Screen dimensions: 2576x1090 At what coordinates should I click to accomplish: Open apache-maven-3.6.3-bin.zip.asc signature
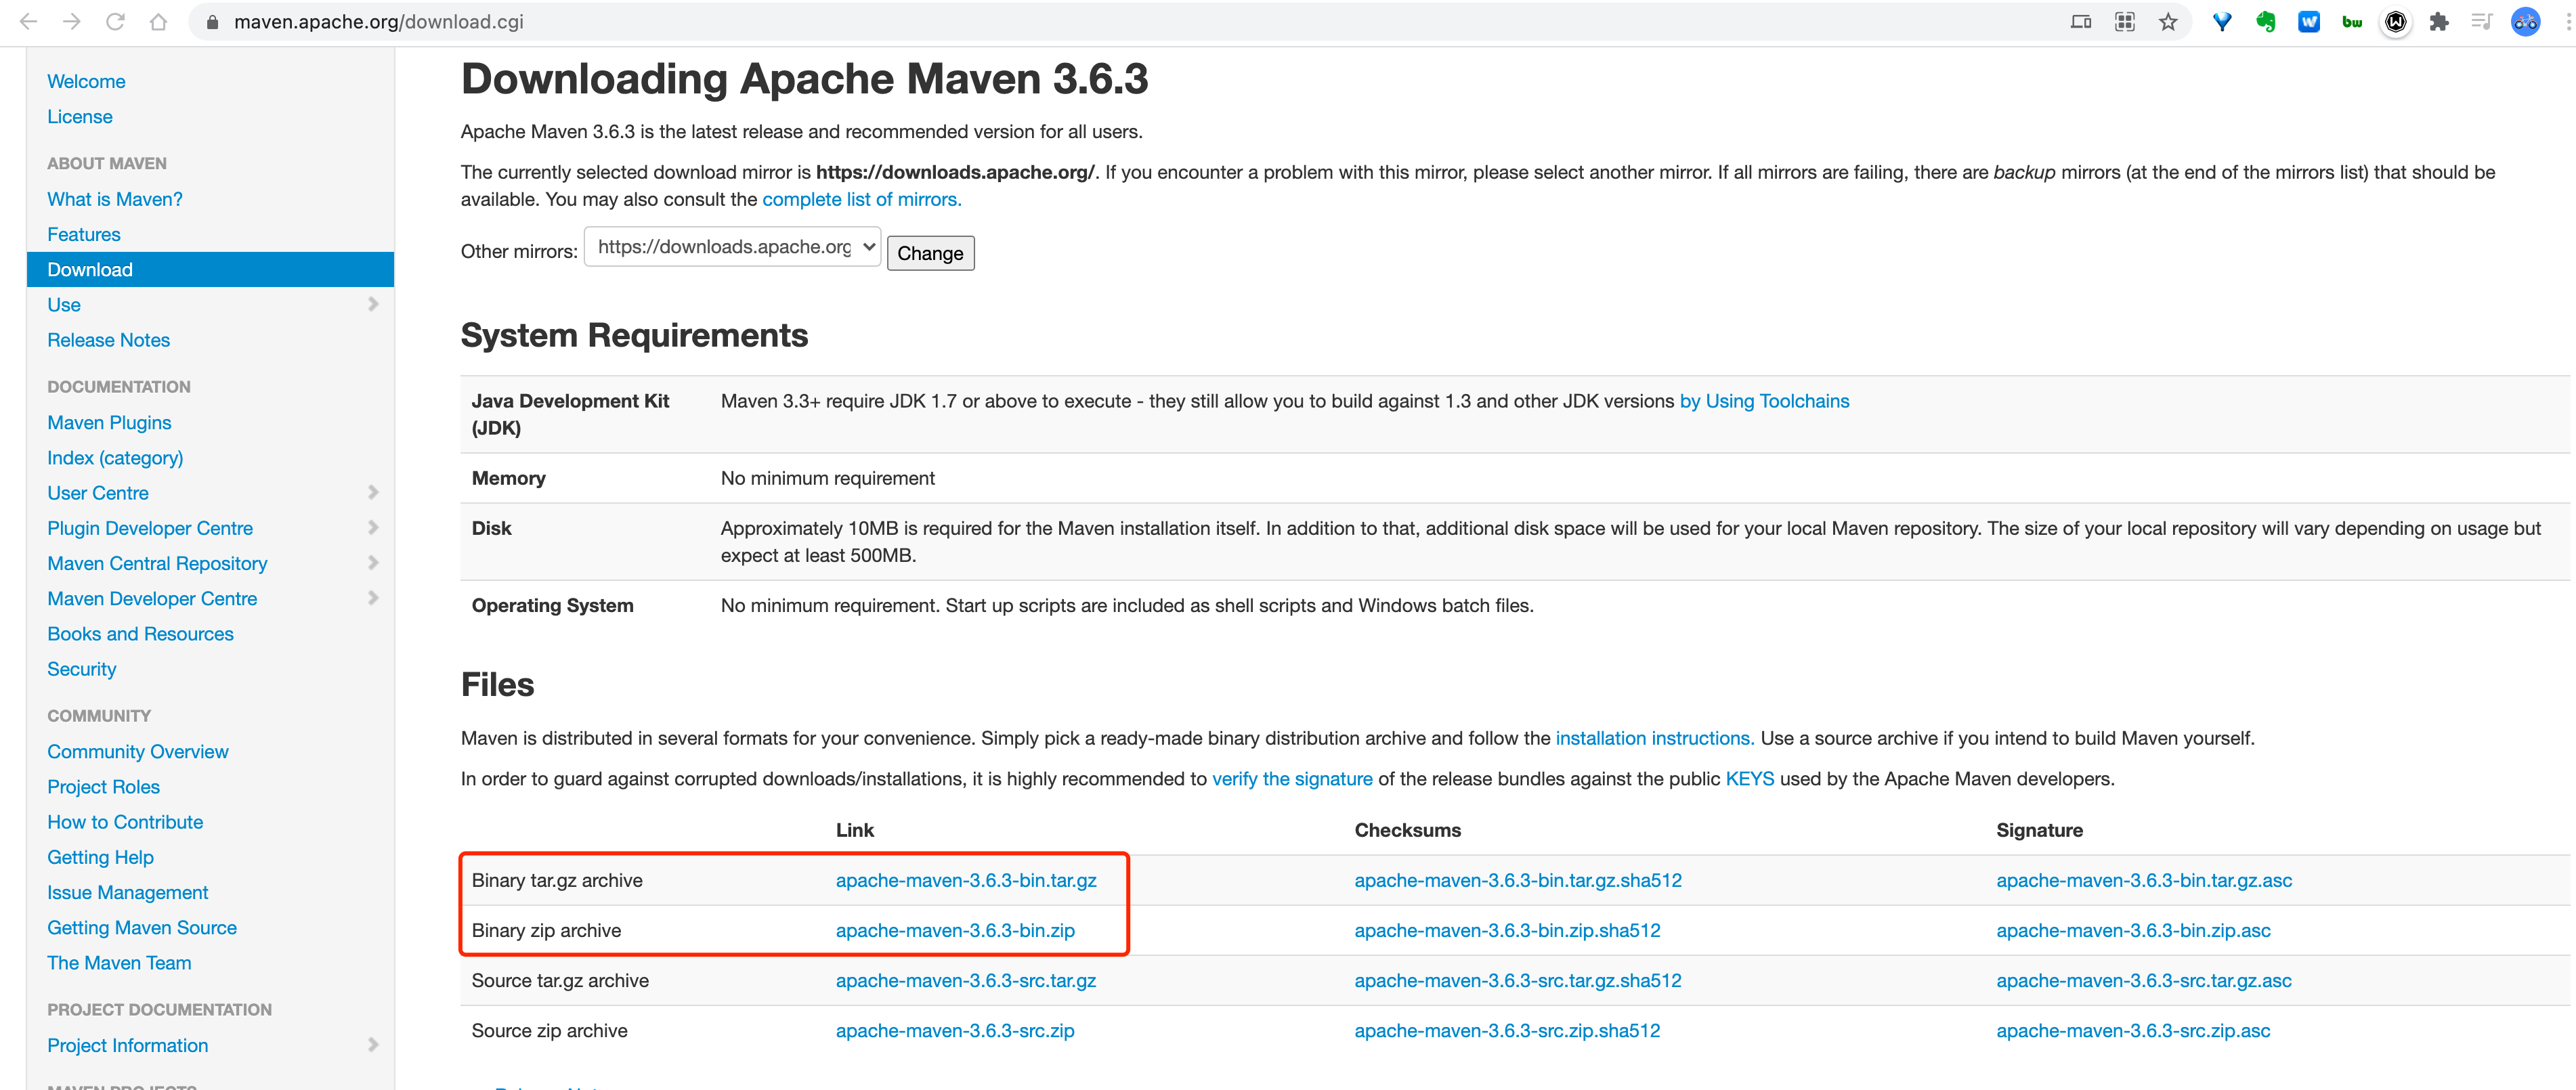tap(2133, 931)
